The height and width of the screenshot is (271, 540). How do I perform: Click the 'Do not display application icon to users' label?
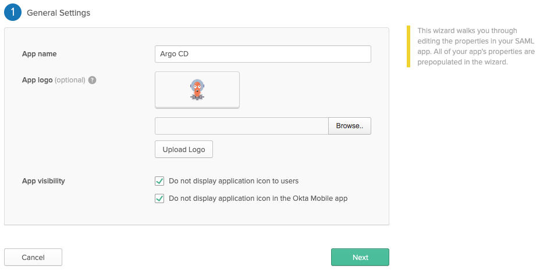point(233,181)
